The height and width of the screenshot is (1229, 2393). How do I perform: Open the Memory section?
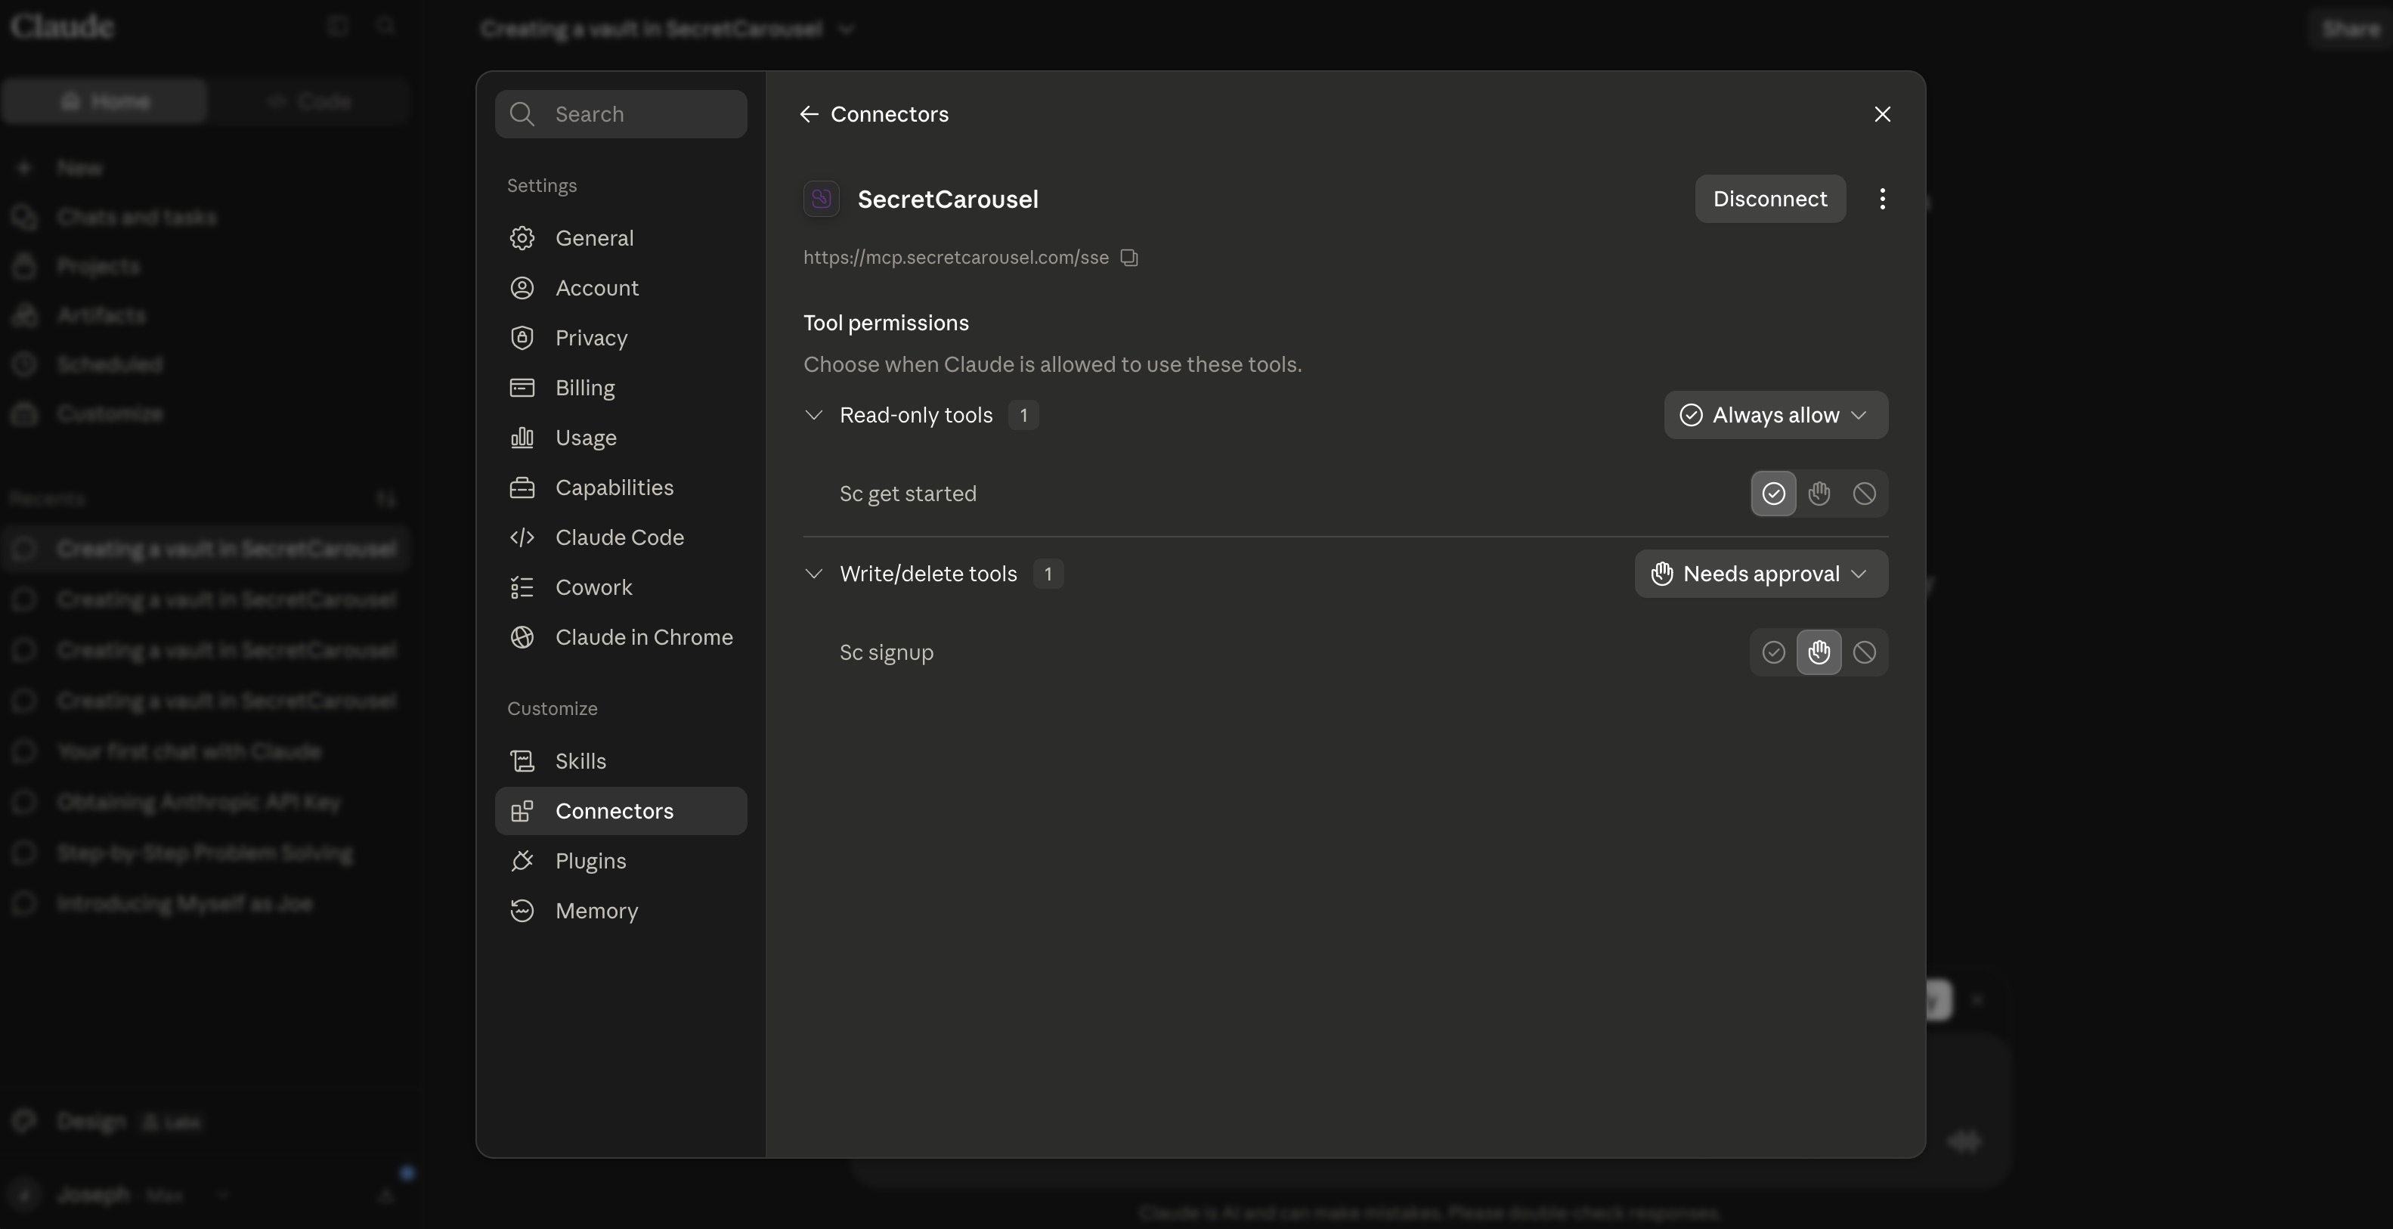[621, 912]
